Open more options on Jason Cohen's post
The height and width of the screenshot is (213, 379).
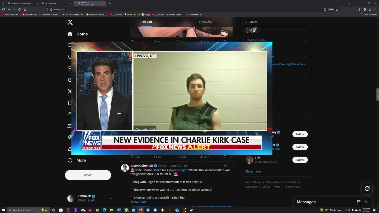point(231,166)
